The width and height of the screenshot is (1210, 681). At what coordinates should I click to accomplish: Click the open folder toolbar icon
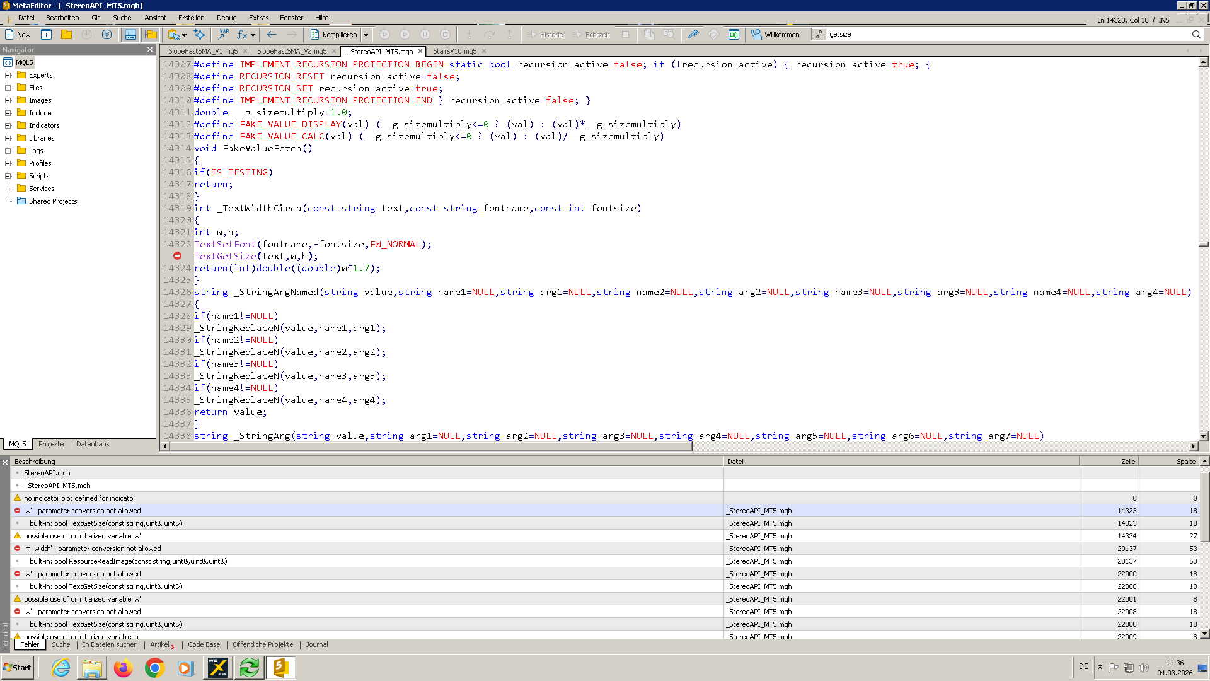[x=66, y=35]
